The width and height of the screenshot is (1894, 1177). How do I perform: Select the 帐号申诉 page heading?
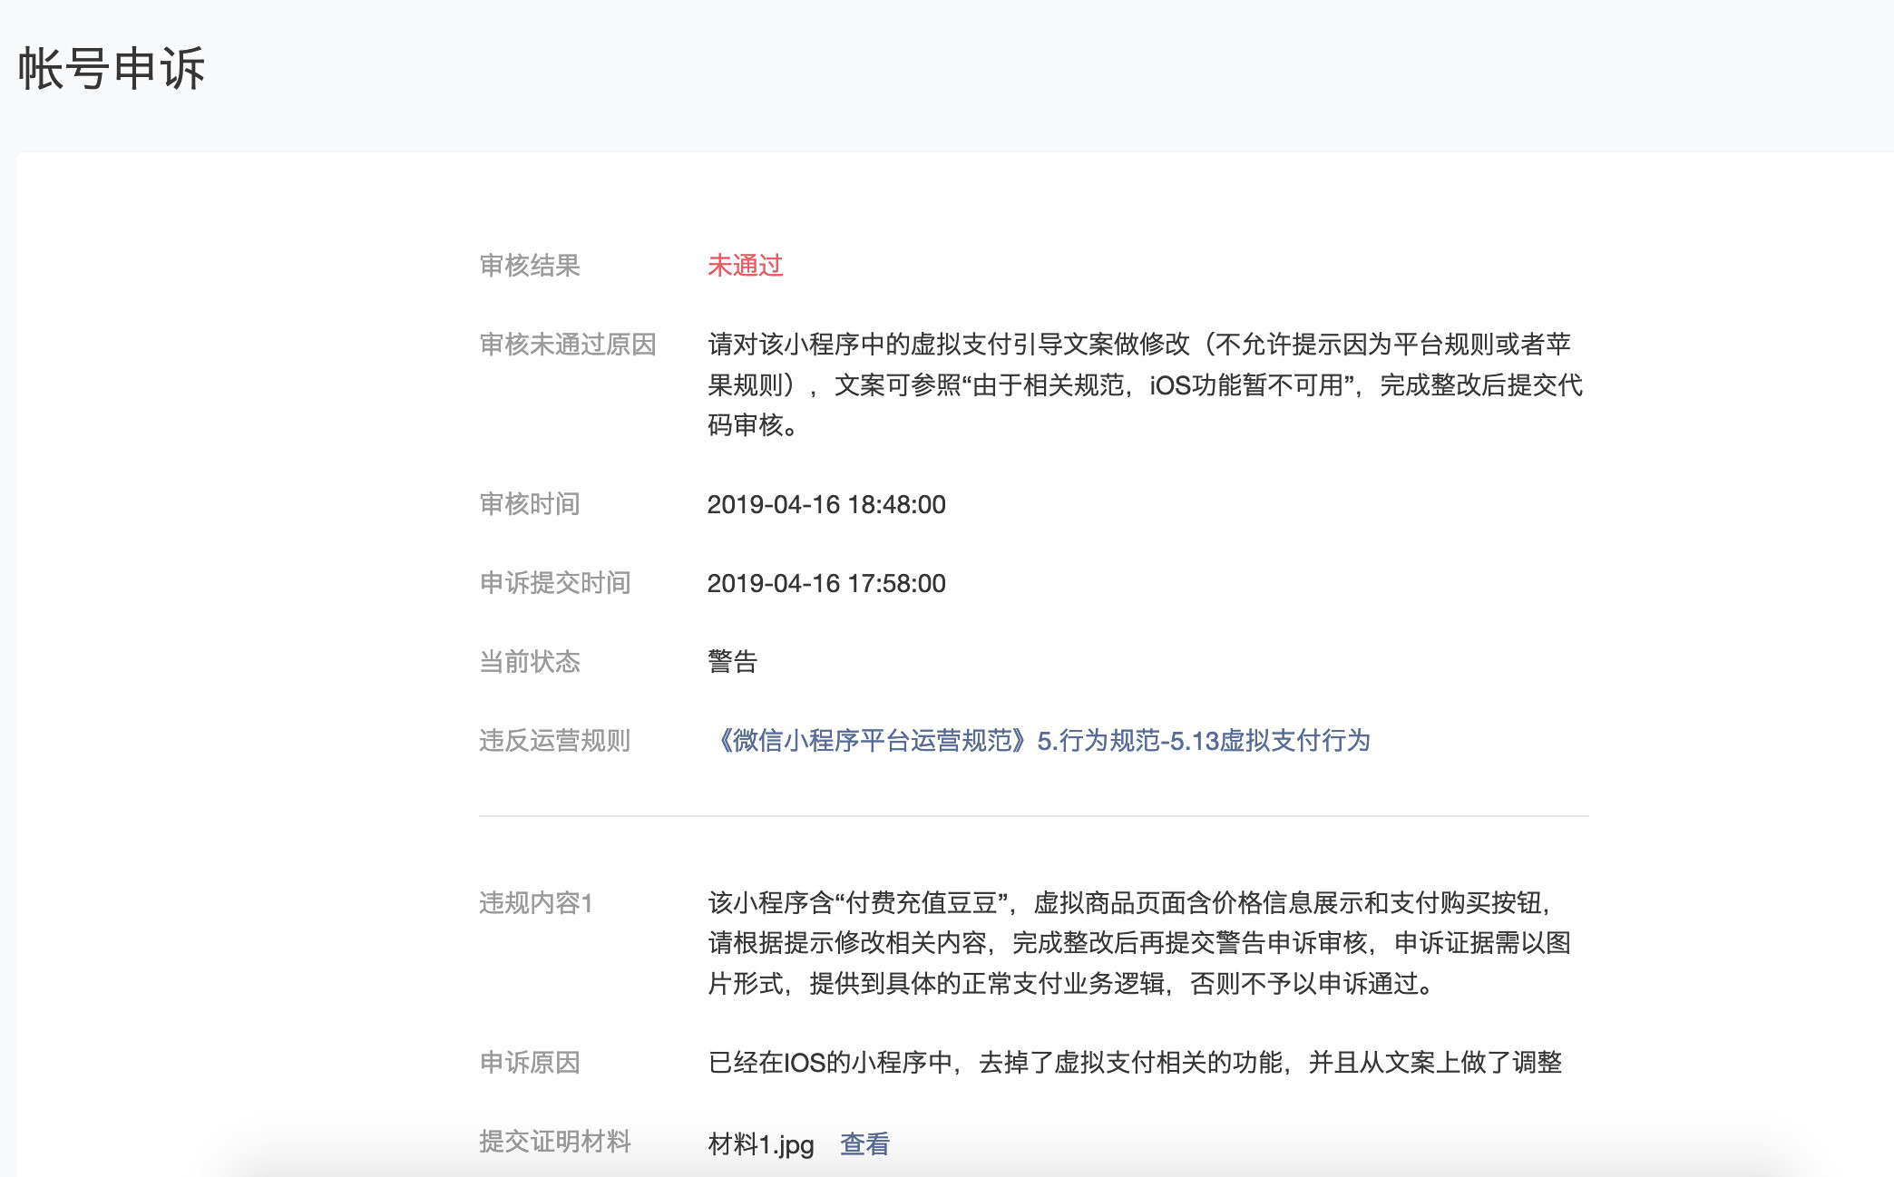pyautogui.click(x=112, y=69)
